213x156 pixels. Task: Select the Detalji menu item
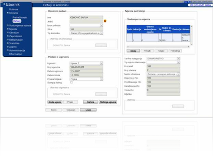coord(17,21)
